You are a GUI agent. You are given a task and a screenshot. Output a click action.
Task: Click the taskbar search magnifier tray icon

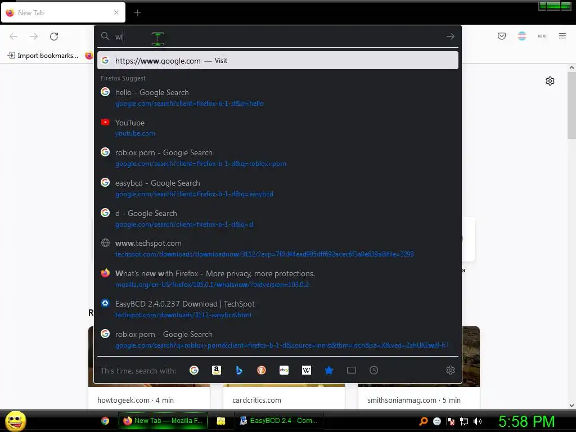pos(424,421)
